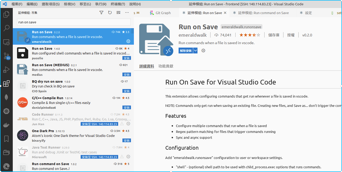The image size is (342, 172).
Task: Open the 儲存庫 repository link
Action: pyautogui.click(x=274, y=35)
